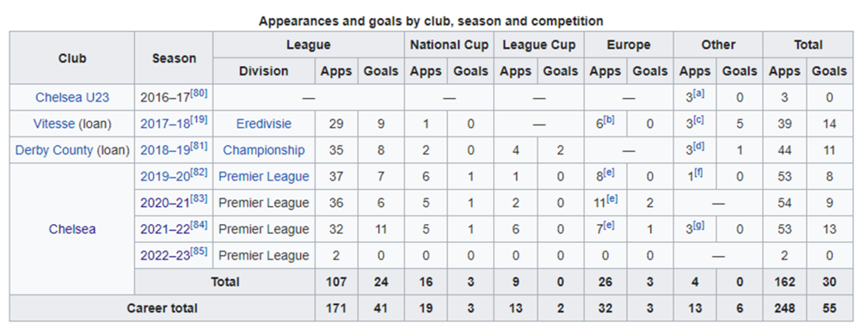Open the Championship division link
Image resolution: width=860 pixels, height=328 pixels.
click(x=264, y=150)
